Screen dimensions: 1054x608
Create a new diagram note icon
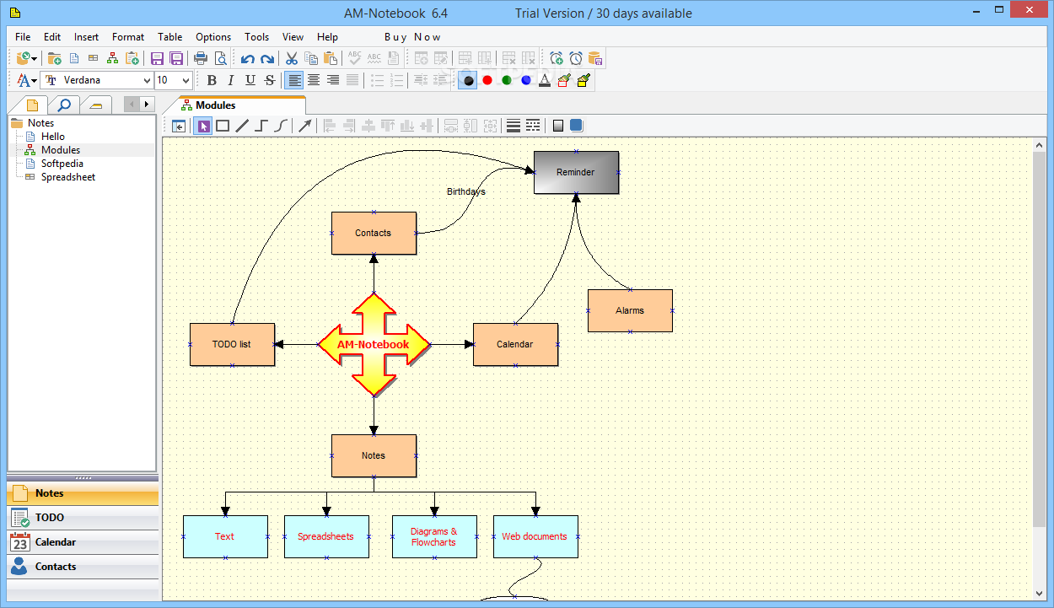(112, 58)
